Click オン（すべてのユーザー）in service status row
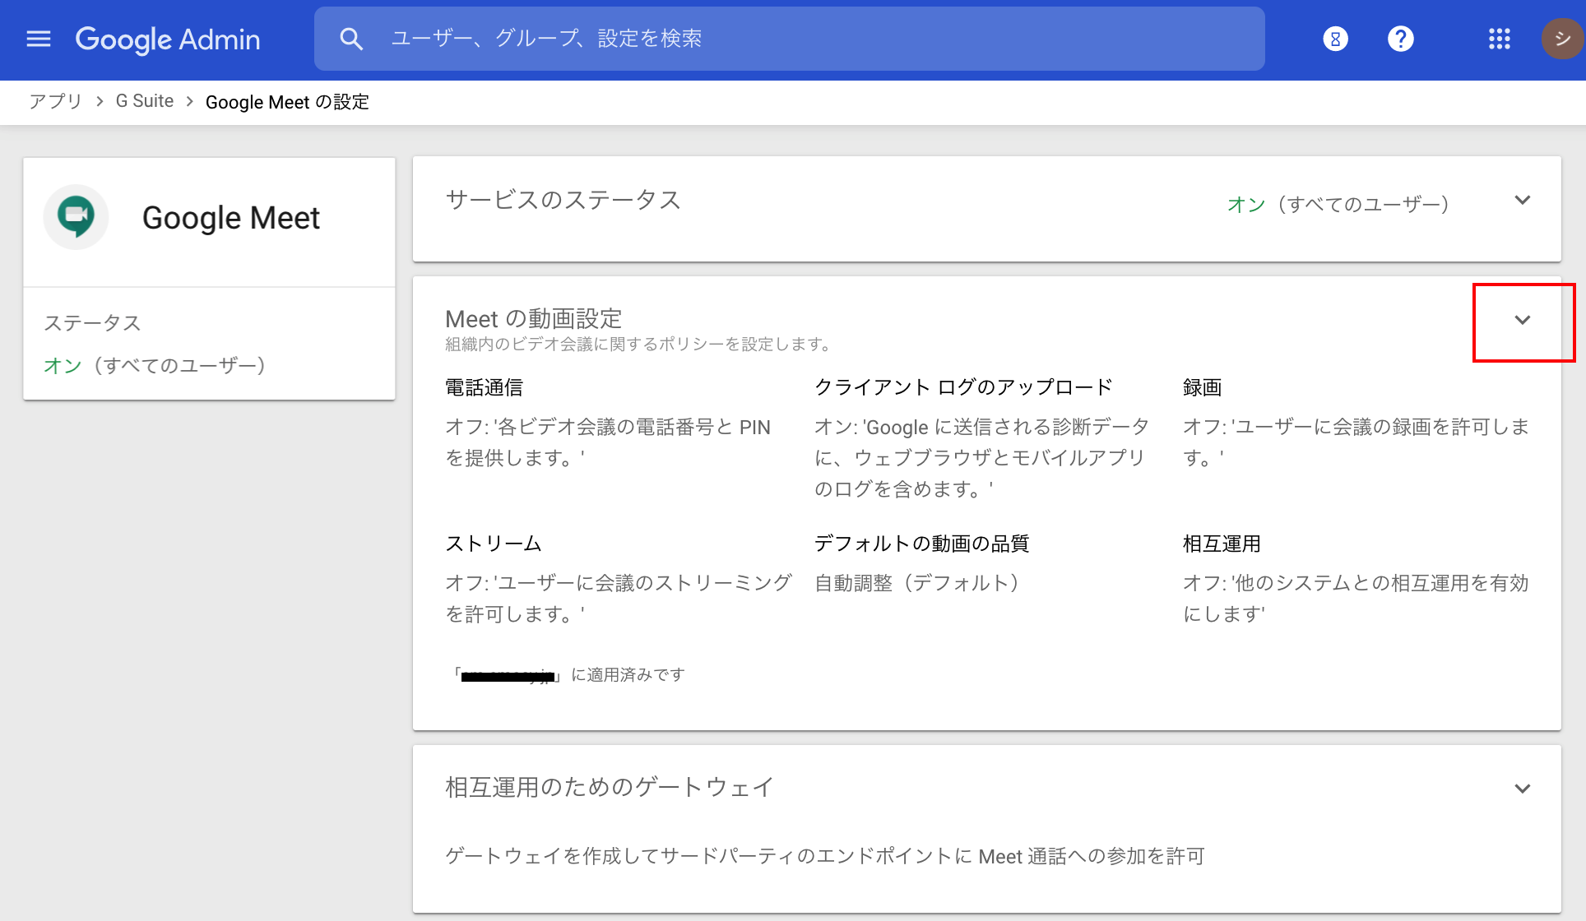The width and height of the screenshot is (1586, 921). (x=1338, y=204)
